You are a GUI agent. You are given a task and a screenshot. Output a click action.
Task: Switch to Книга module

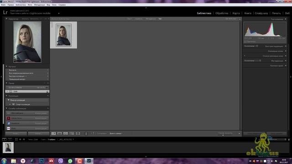(248, 13)
